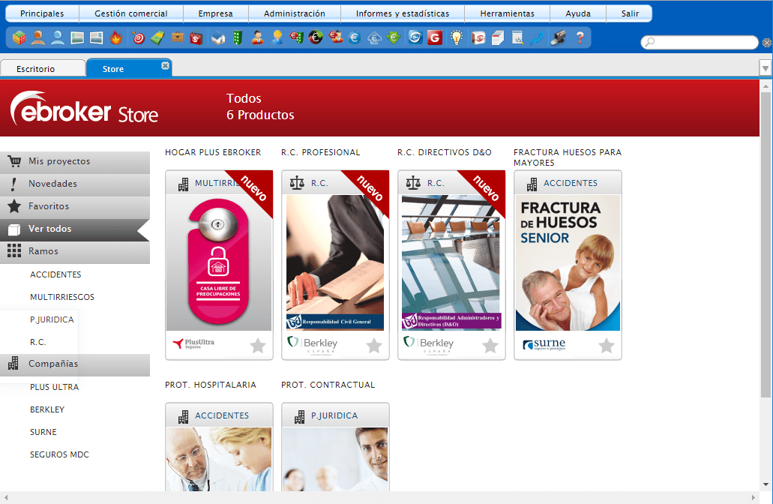Filter by PLUS ULTRA company
The width and height of the screenshot is (773, 504).
coord(54,387)
